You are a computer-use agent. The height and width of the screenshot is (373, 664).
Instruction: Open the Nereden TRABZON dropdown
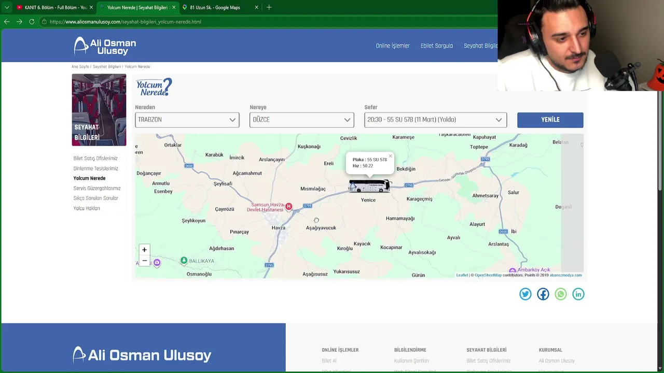pos(187,120)
